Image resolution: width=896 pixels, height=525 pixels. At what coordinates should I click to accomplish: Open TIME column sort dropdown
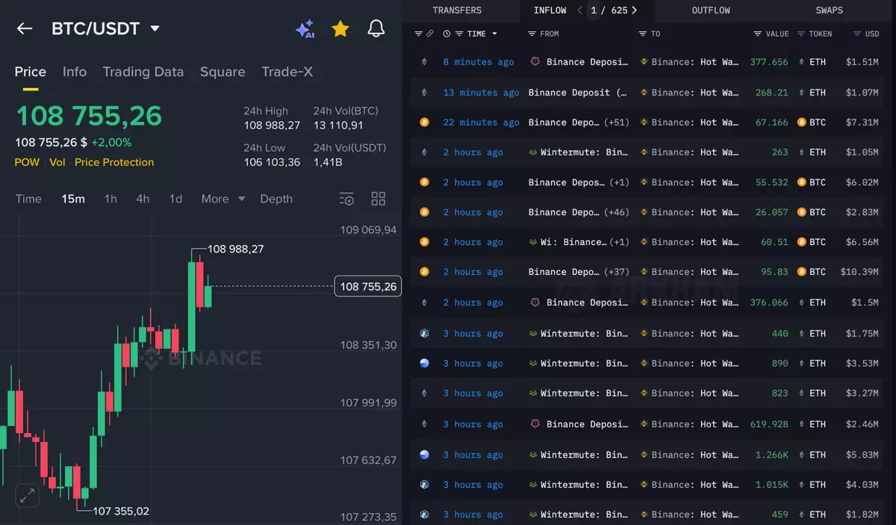tap(494, 34)
